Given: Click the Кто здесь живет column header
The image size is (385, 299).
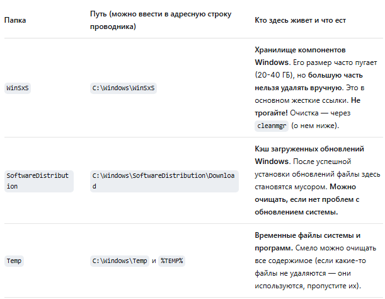Looking at the screenshot, I should pyautogui.click(x=300, y=20).
